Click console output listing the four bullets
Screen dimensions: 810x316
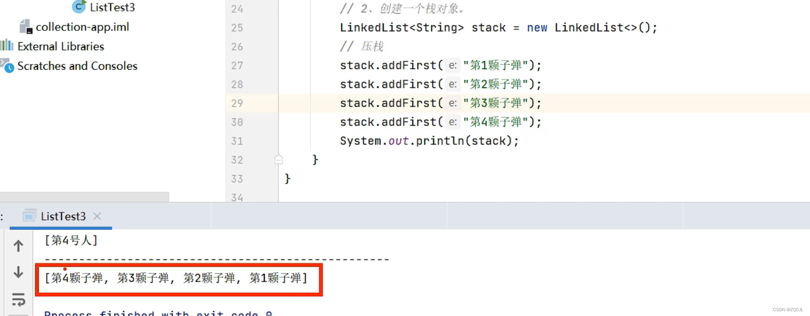176,278
